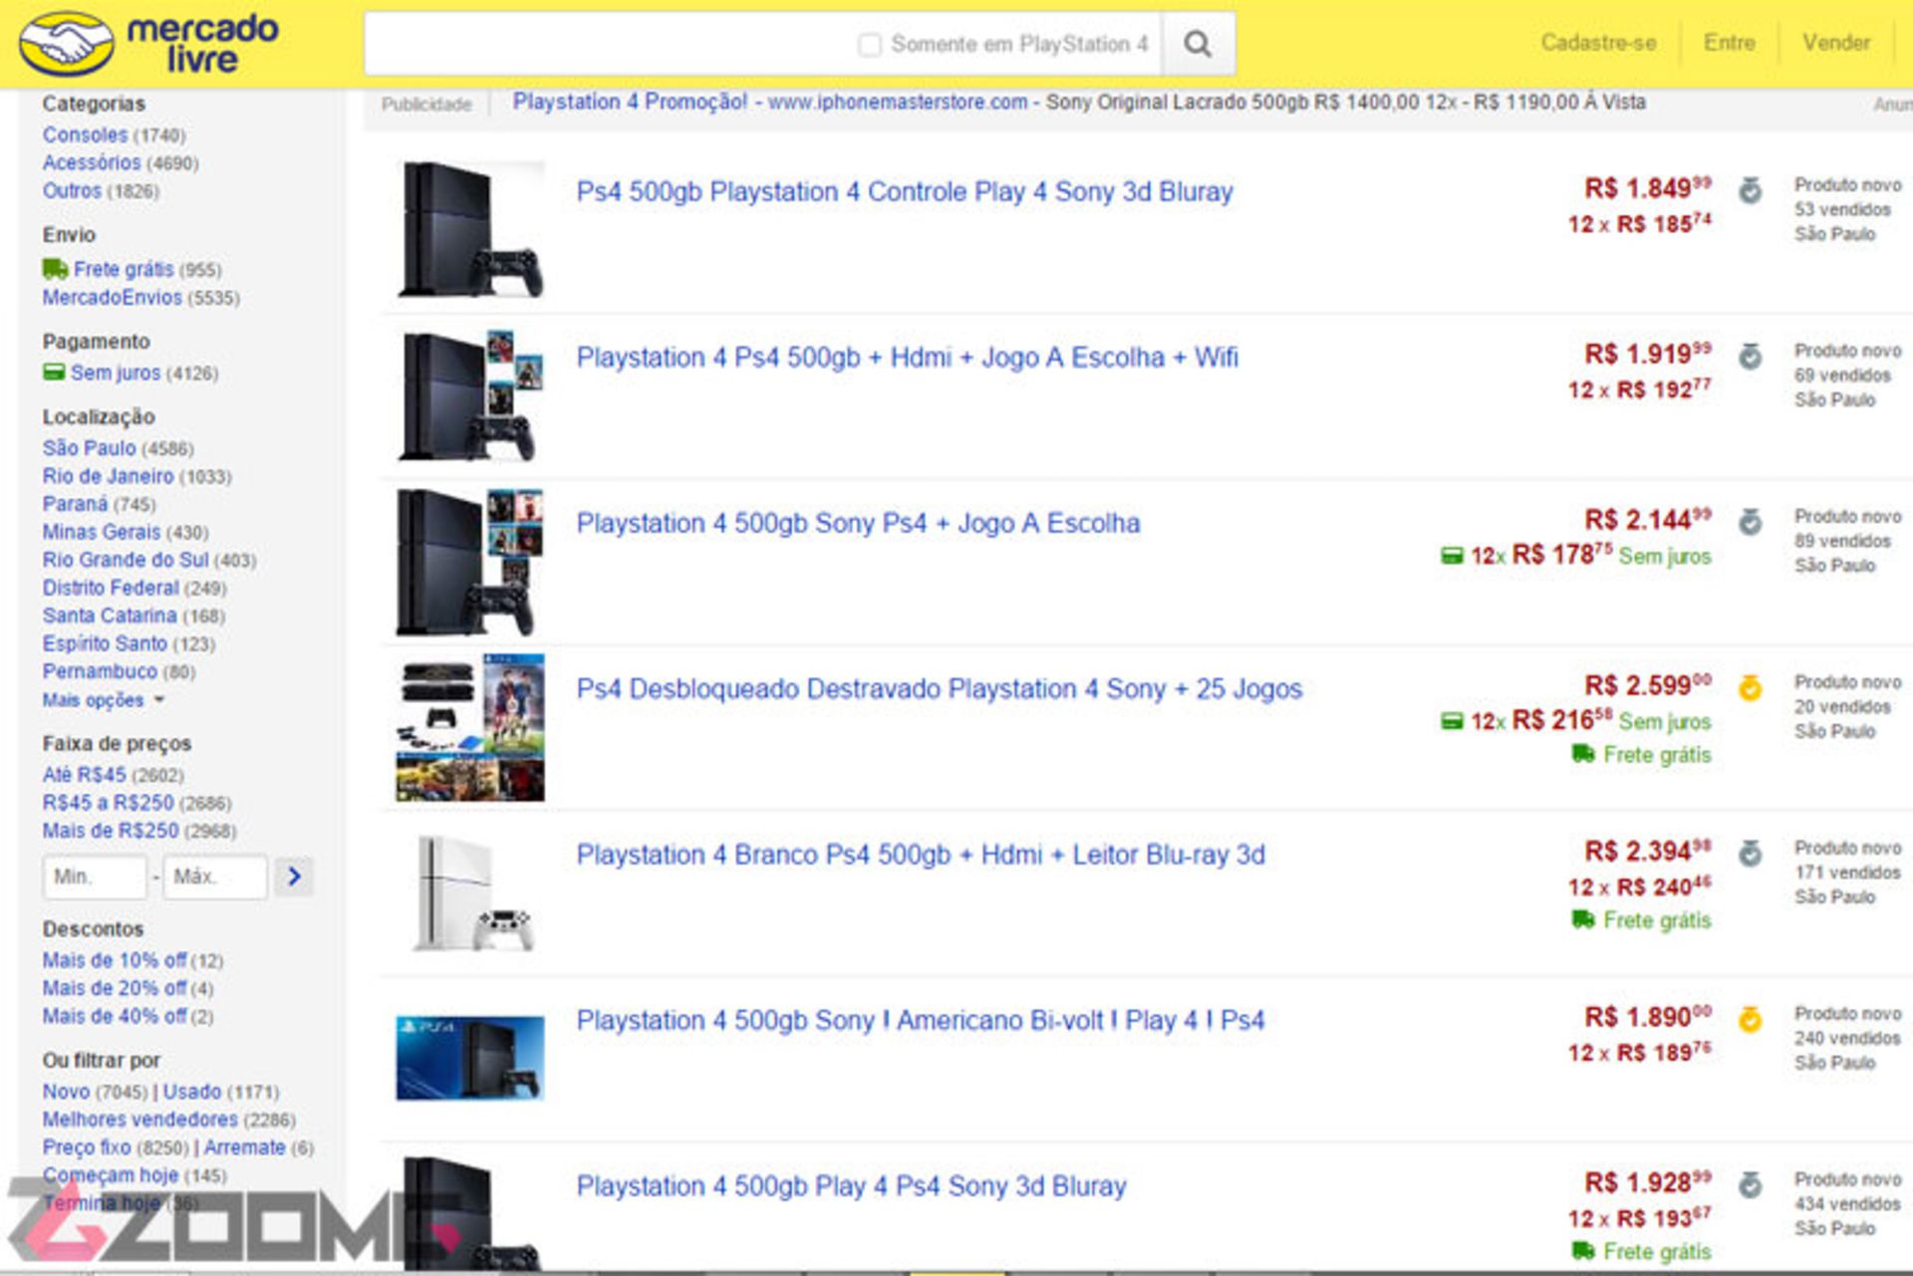1913x1276 pixels.
Task: Filter by Novo condition
Action: (66, 1092)
